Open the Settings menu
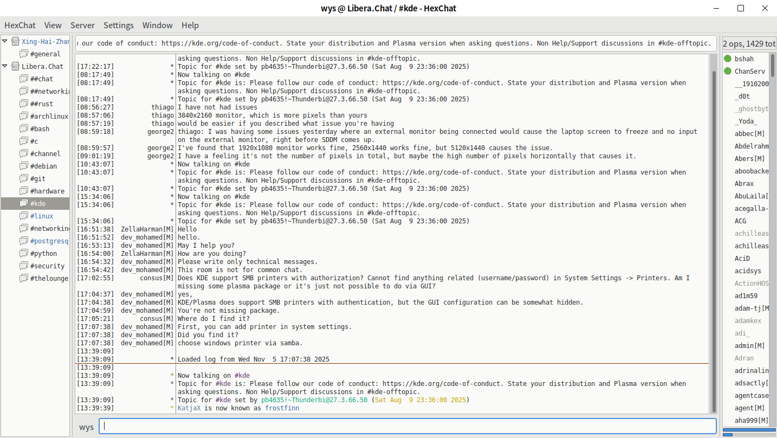777x438 pixels. [x=118, y=25]
